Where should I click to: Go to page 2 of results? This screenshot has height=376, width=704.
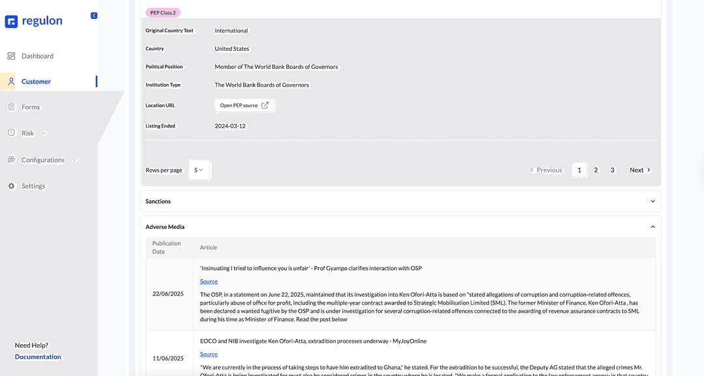pos(596,170)
